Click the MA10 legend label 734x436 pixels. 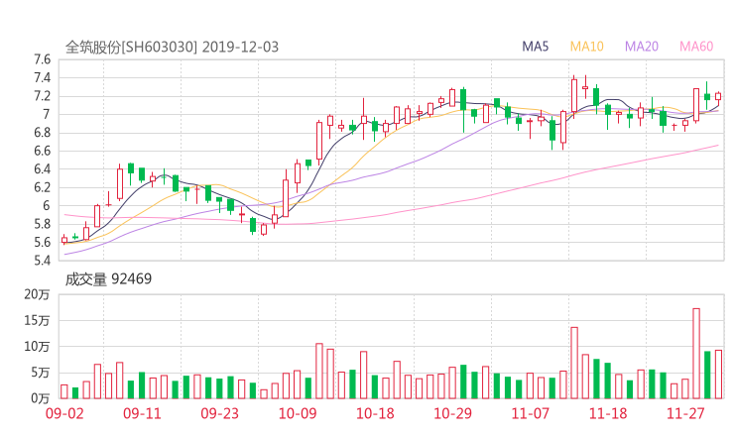(x=586, y=47)
